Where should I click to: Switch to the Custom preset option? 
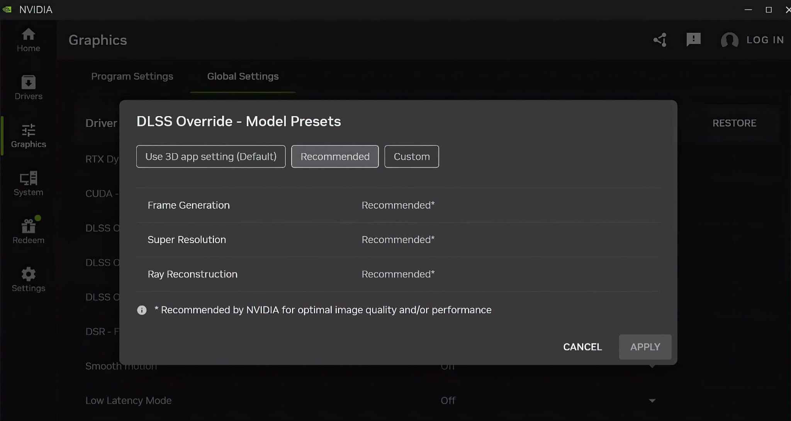(411, 156)
